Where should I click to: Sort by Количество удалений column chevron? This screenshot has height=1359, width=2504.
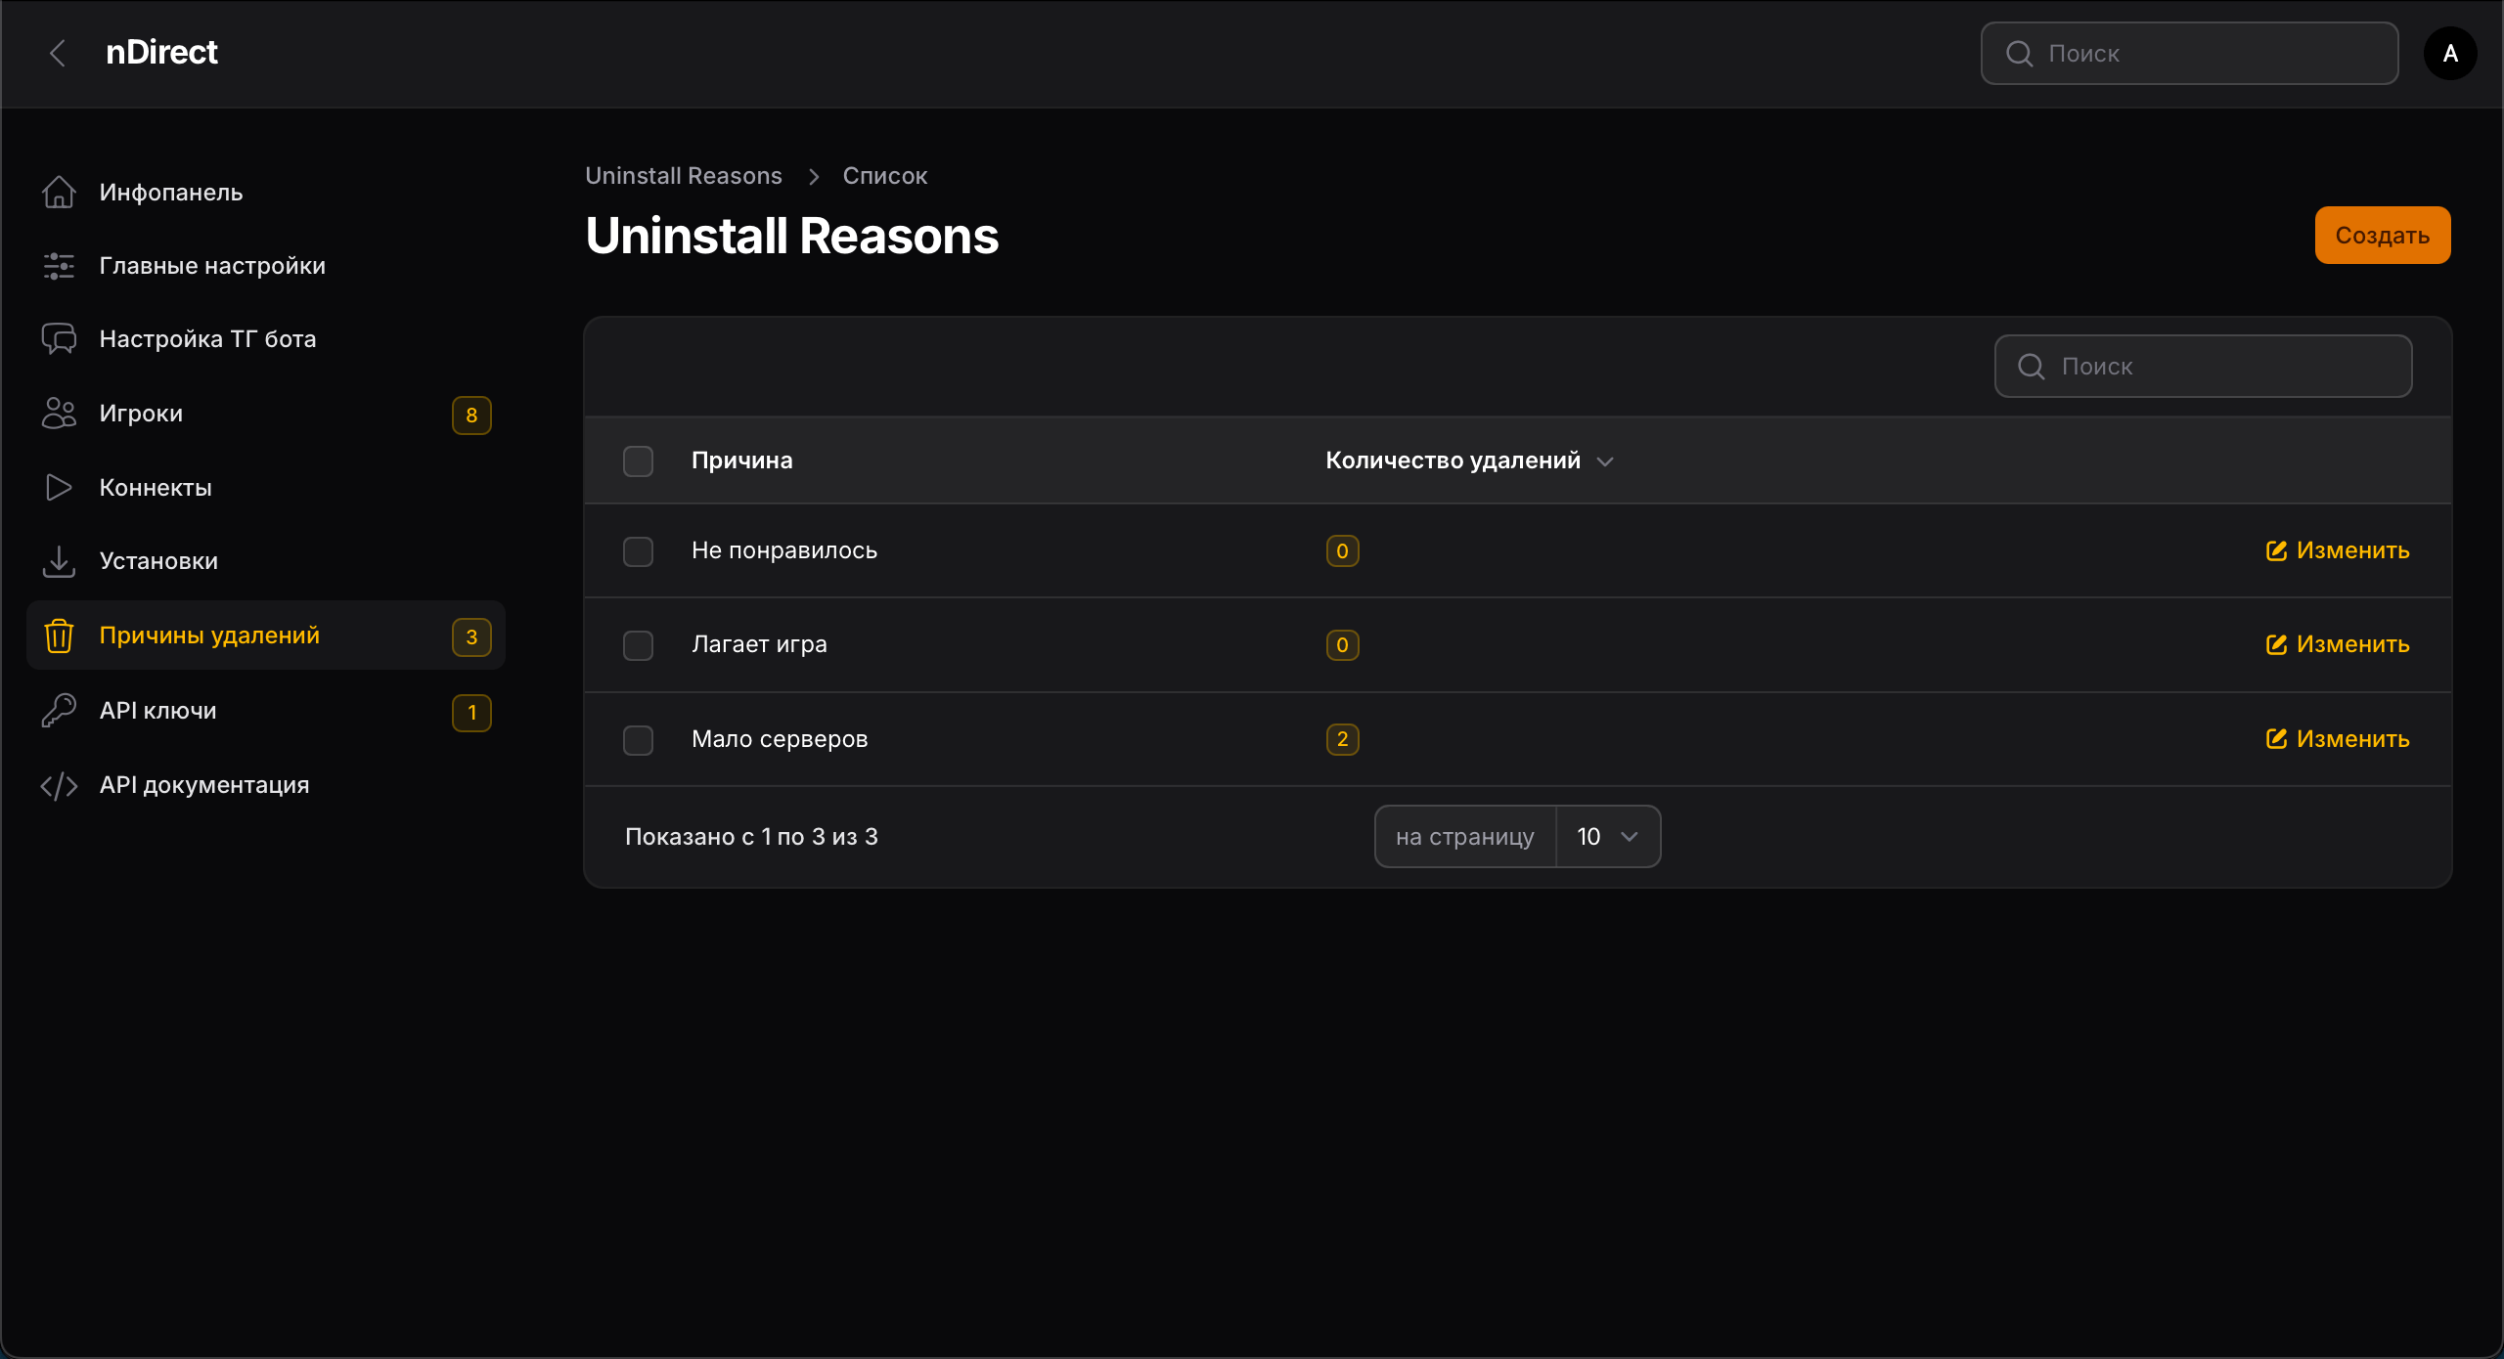click(x=1605, y=461)
